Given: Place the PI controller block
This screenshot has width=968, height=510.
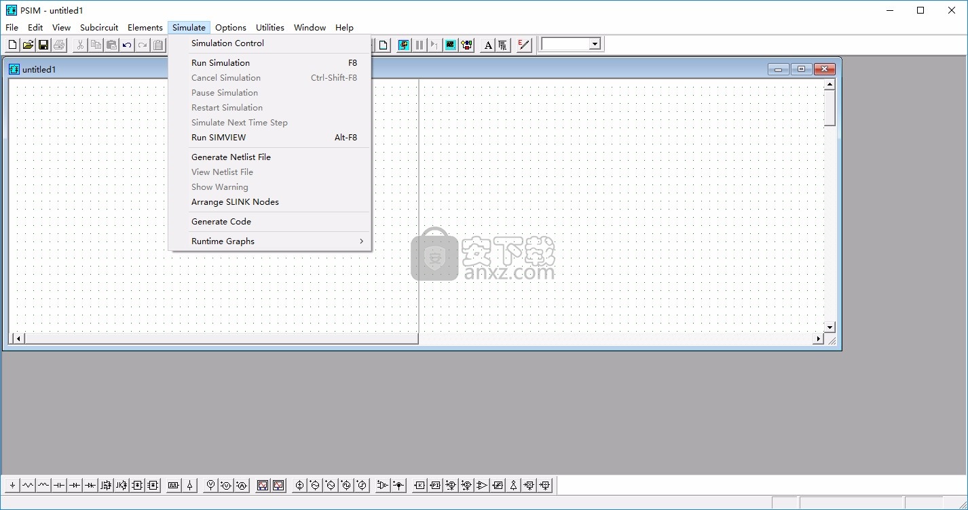Looking at the screenshot, I should (435, 485).
